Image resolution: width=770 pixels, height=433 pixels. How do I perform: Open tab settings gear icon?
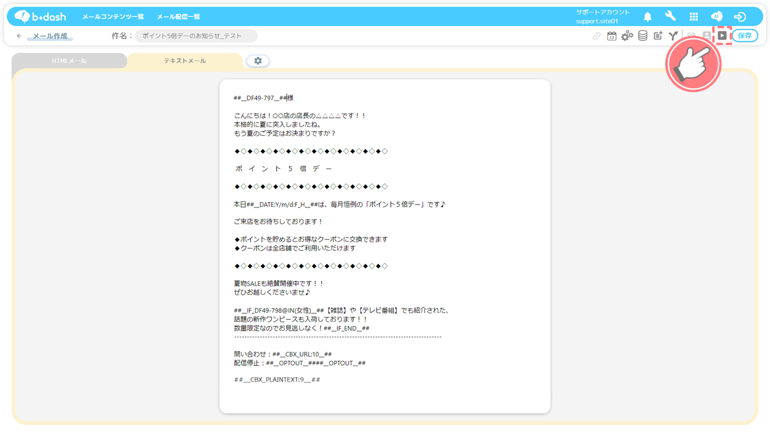point(258,61)
